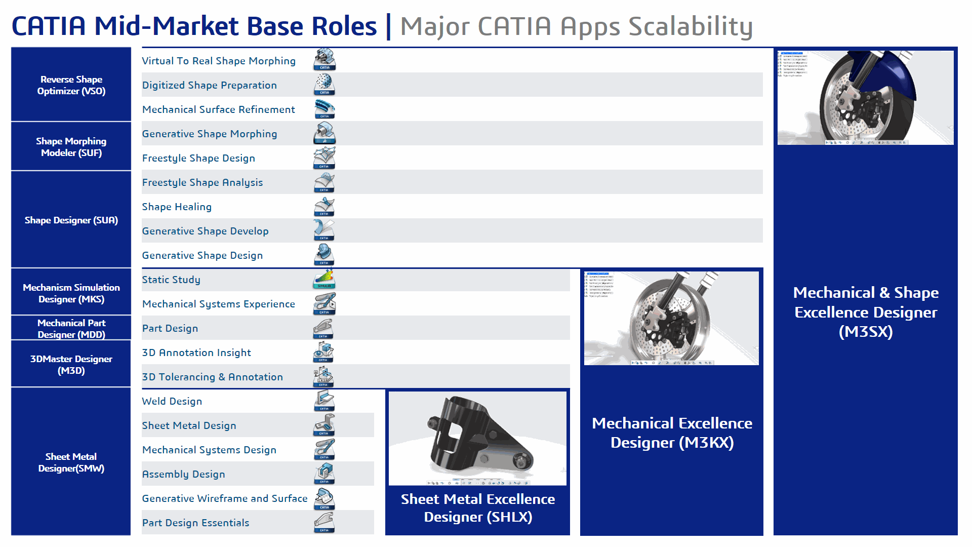Select the Weld Design app icon
972x547 pixels.
[x=324, y=401]
